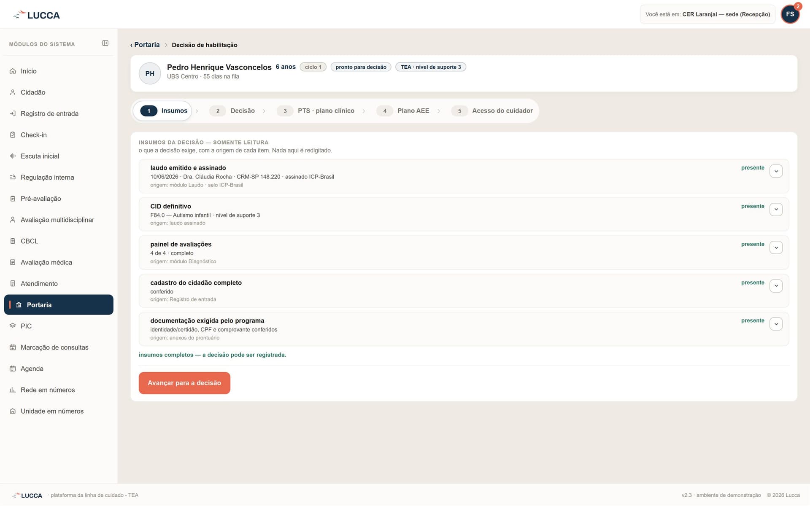Click the Marcação de consultas calendar icon
Image resolution: width=810 pixels, height=506 pixels.
(13, 347)
